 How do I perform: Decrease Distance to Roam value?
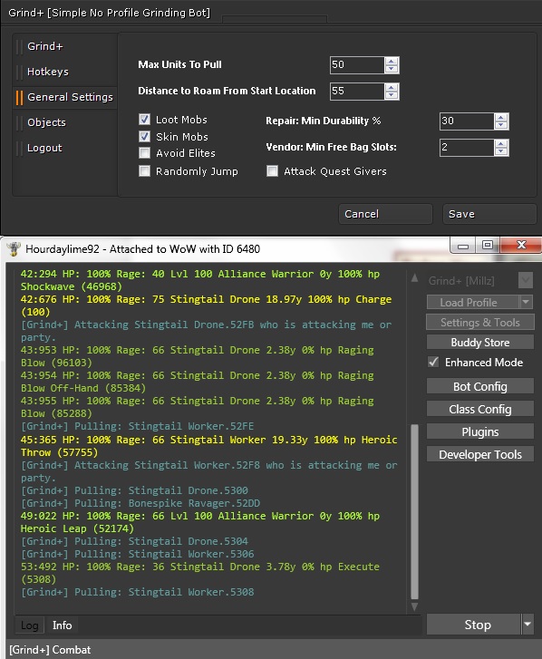pos(392,95)
